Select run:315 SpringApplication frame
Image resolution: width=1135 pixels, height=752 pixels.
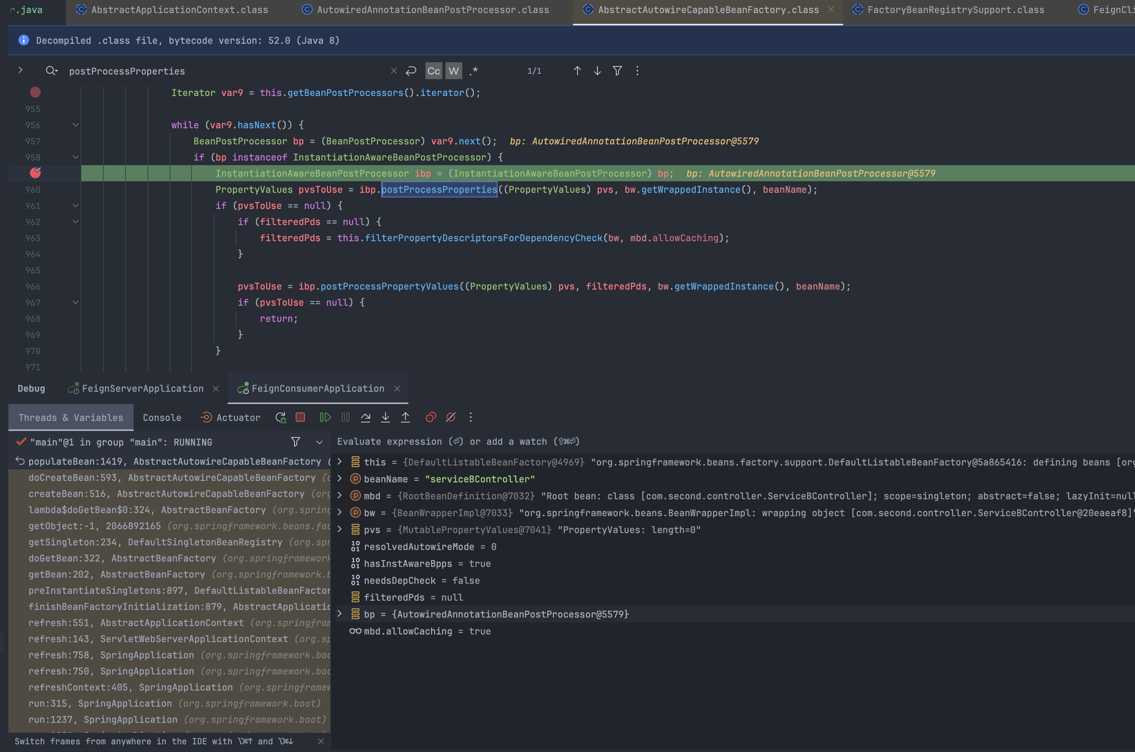click(x=170, y=703)
